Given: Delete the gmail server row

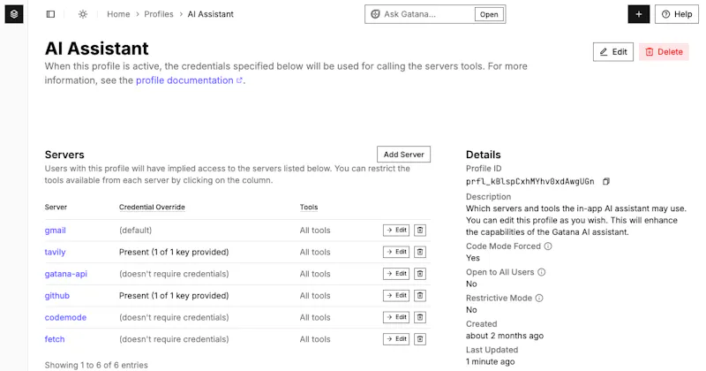Looking at the screenshot, I should point(420,231).
